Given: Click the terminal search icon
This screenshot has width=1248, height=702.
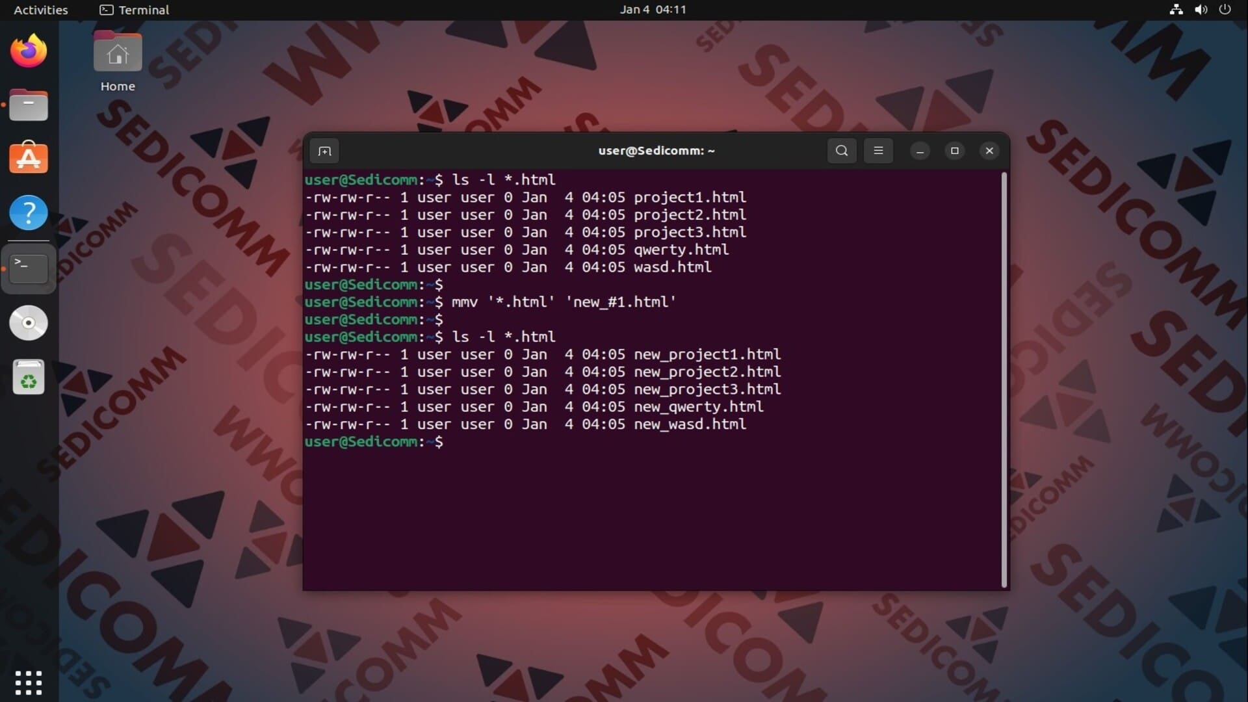Looking at the screenshot, I should coord(842,151).
